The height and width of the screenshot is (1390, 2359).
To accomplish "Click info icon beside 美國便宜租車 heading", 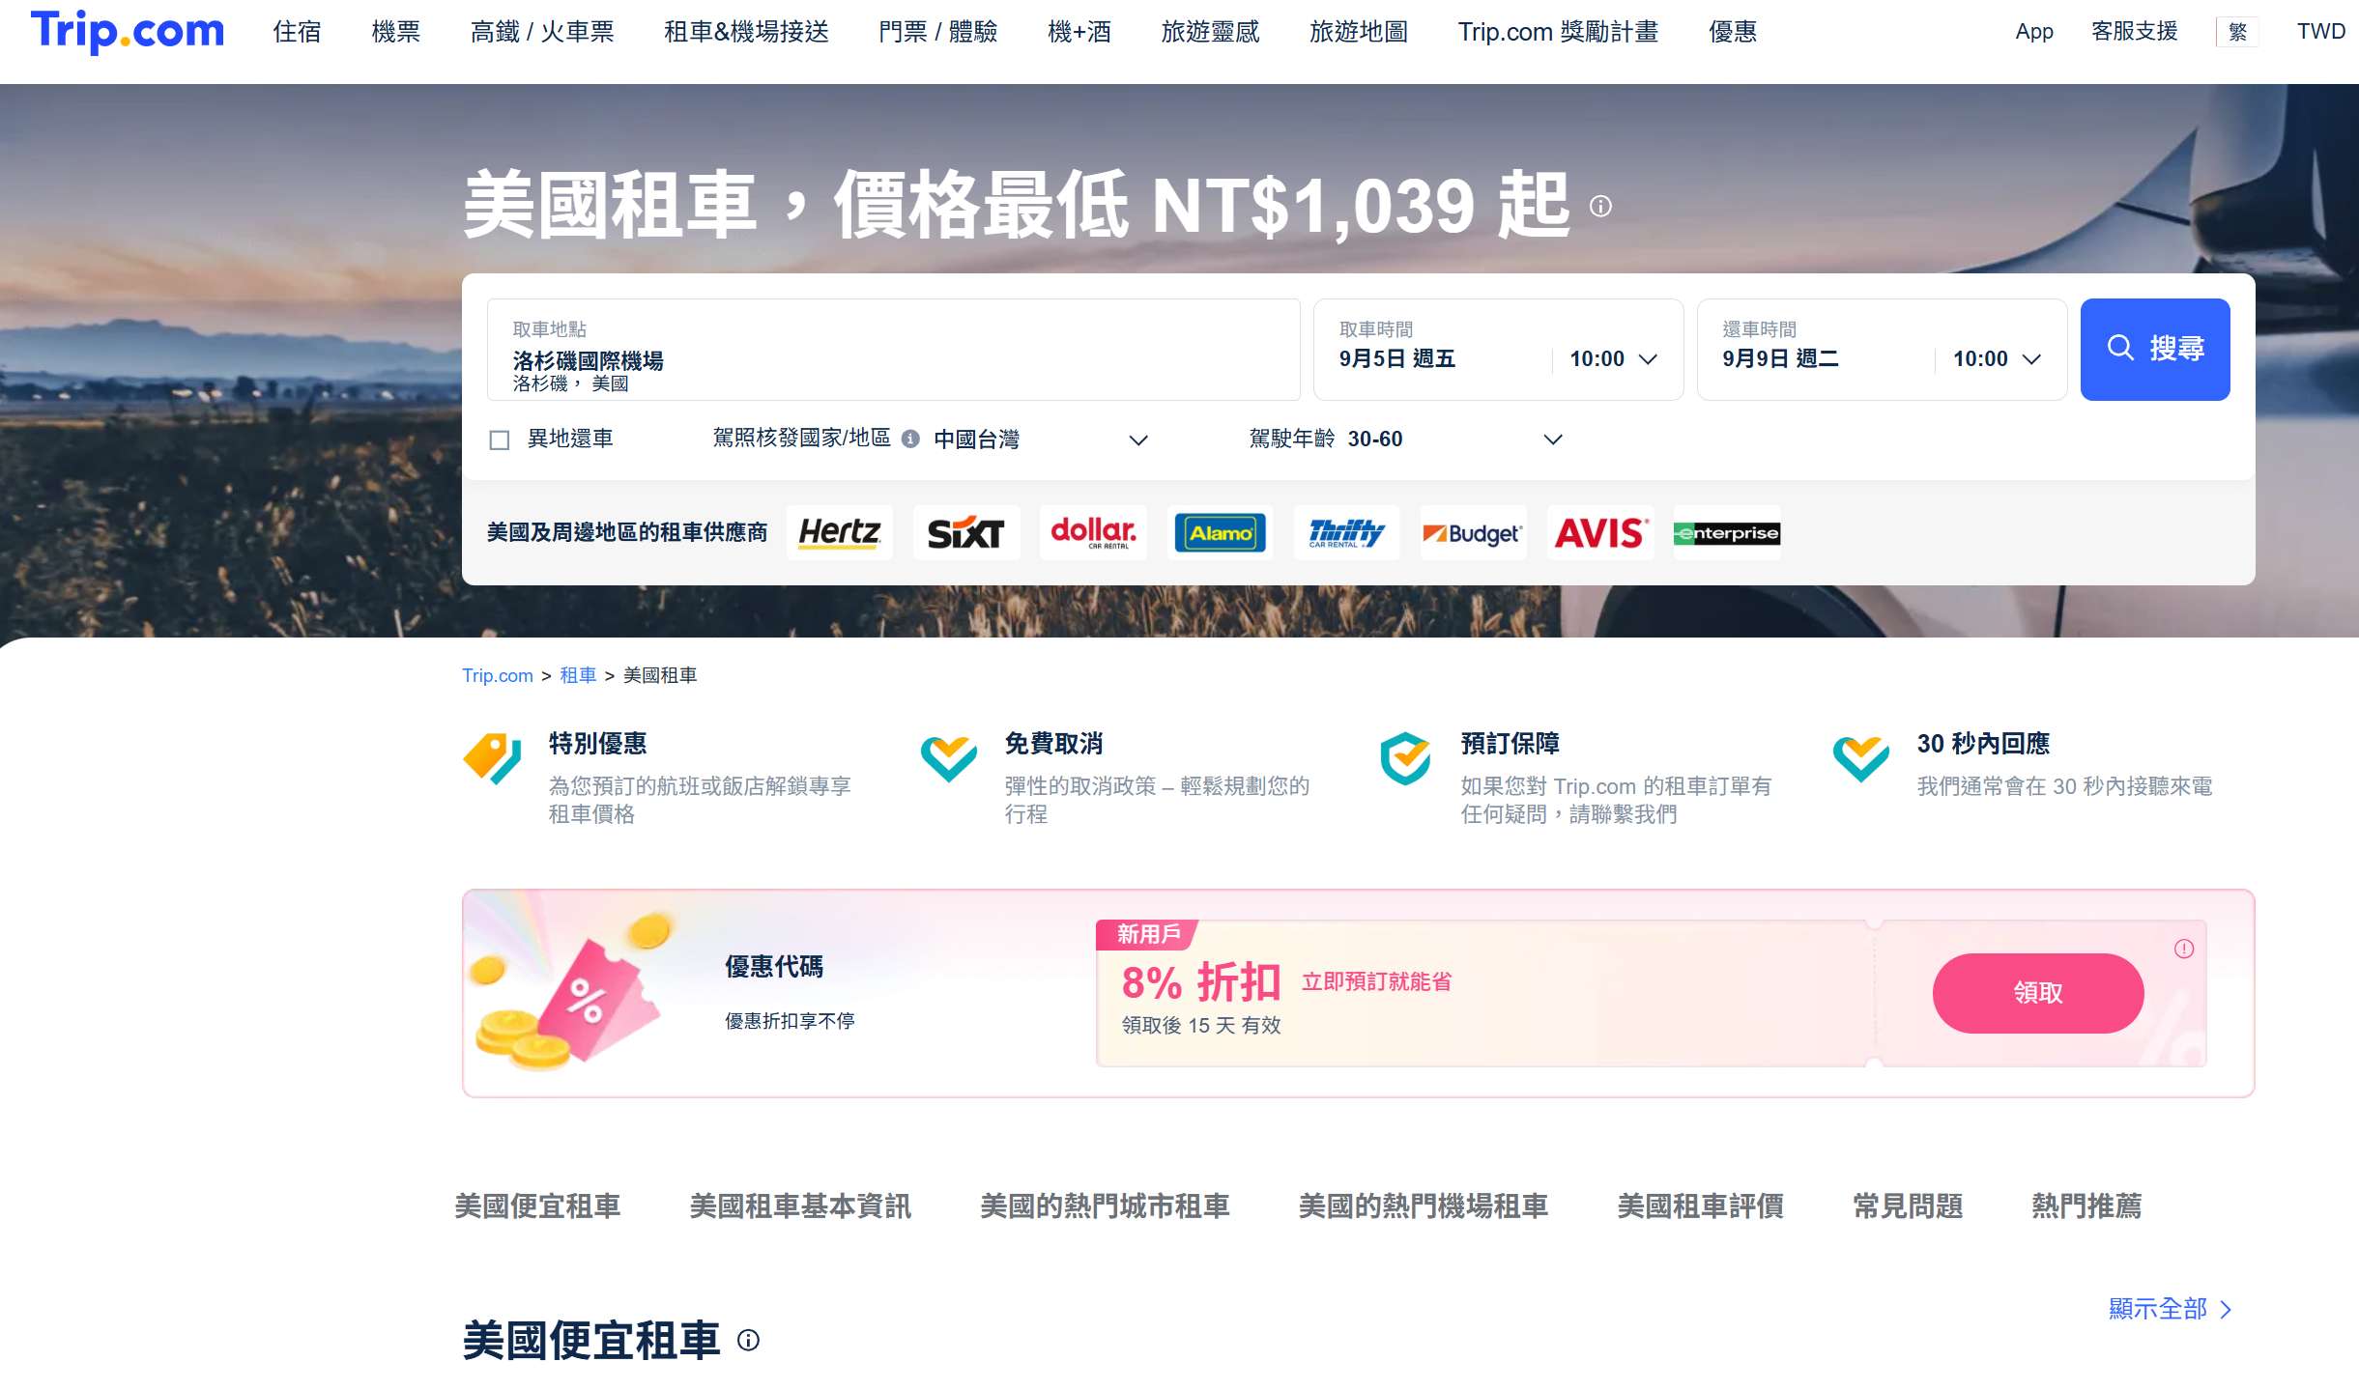I will click(748, 1340).
